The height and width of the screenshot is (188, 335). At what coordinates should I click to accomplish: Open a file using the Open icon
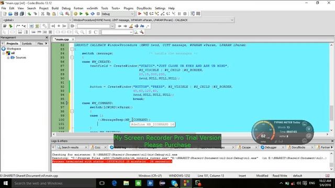pyautogui.click(x=10, y=14)
